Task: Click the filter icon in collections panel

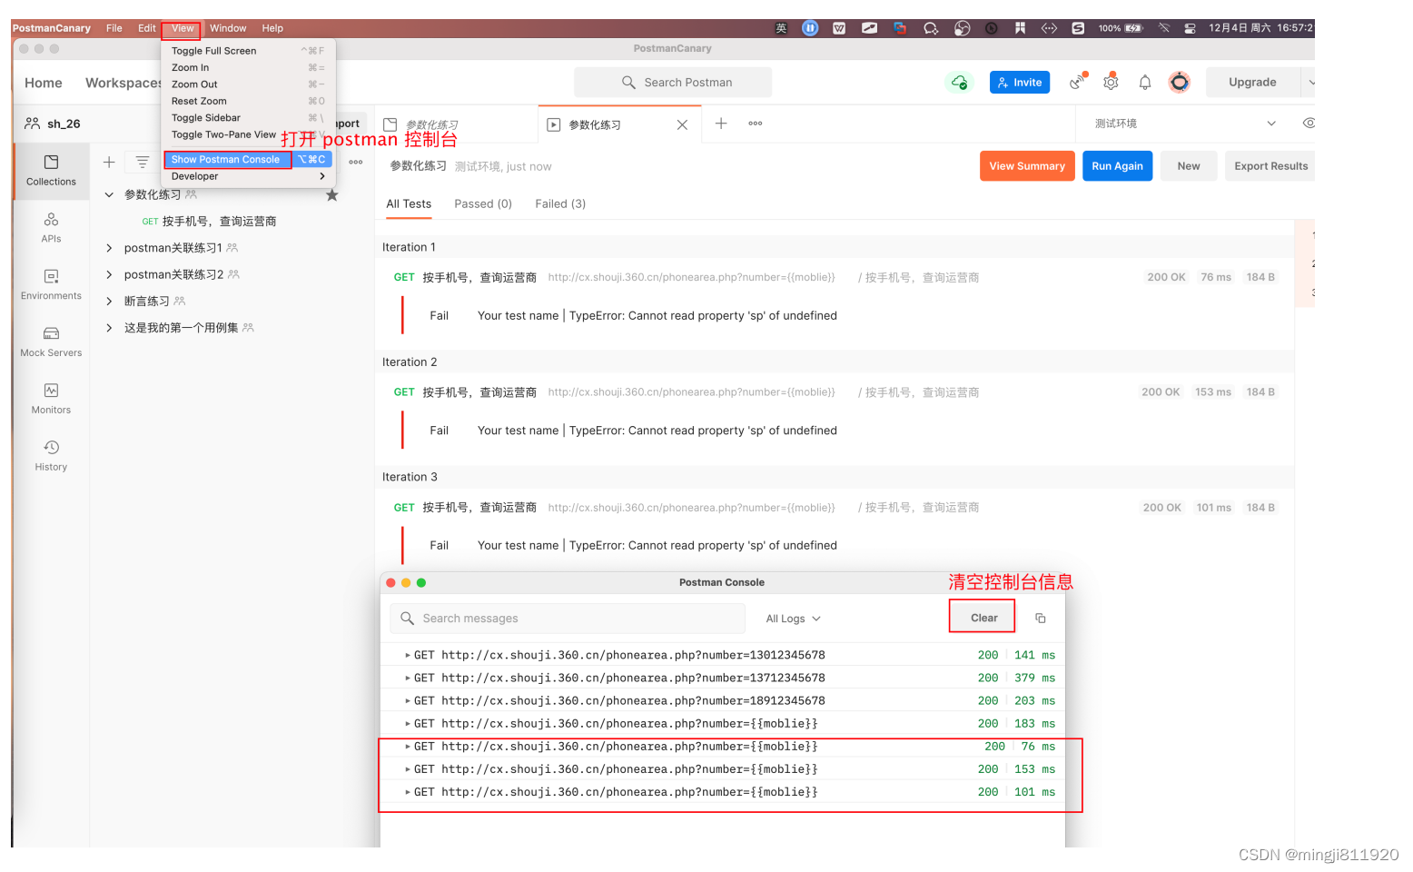Action: pos(143,162)
